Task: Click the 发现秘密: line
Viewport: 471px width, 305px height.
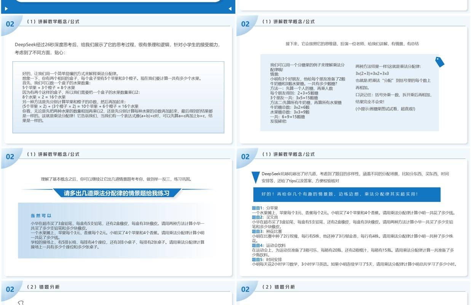Action: click(278, 121)
